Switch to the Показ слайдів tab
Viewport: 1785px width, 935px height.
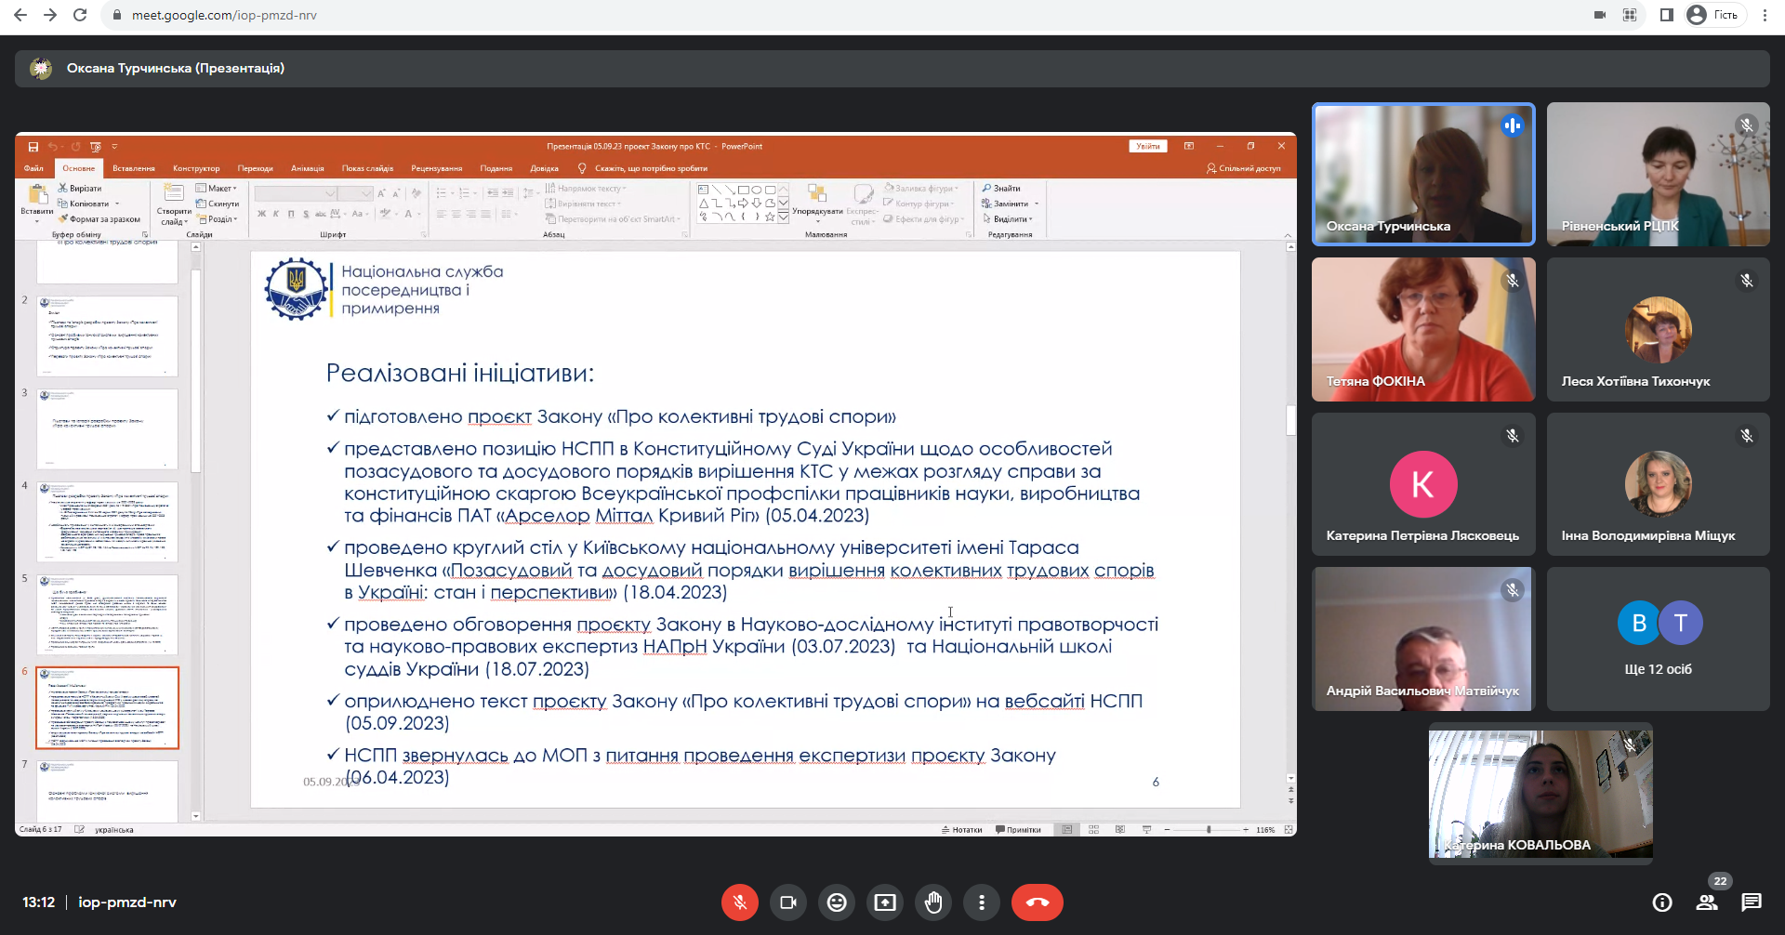pyautogui.click(x=367, y=168)
